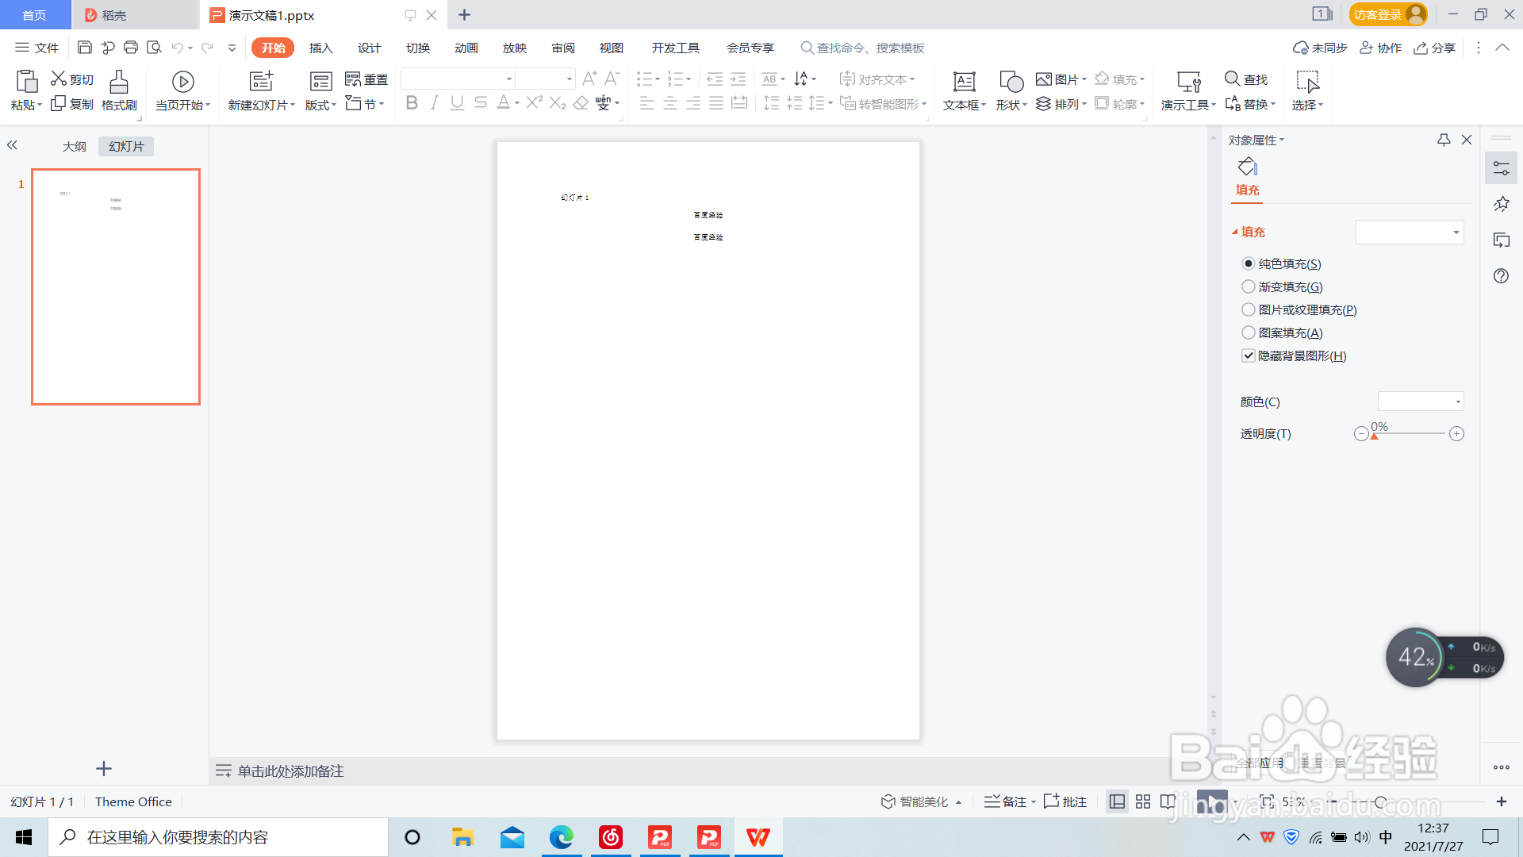Pin the Object Properties panel
The image size is (1523, 857).
point(1444,140)
